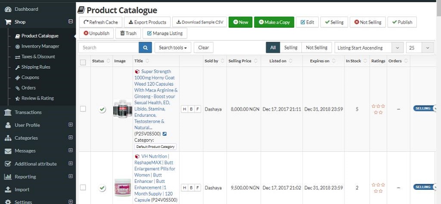Select the Super Strength product checkbox
441x204 pixels.
[x=83, y=109]
